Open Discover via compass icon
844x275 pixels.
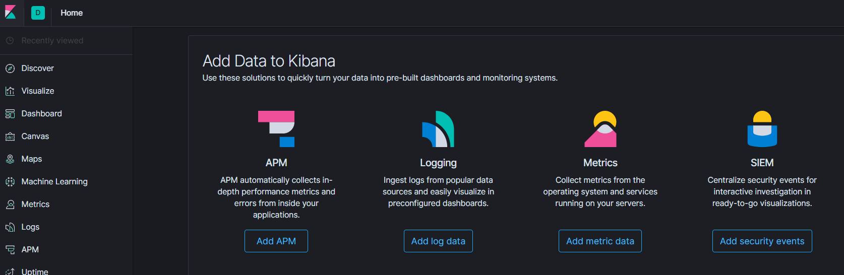pos(10,68)
